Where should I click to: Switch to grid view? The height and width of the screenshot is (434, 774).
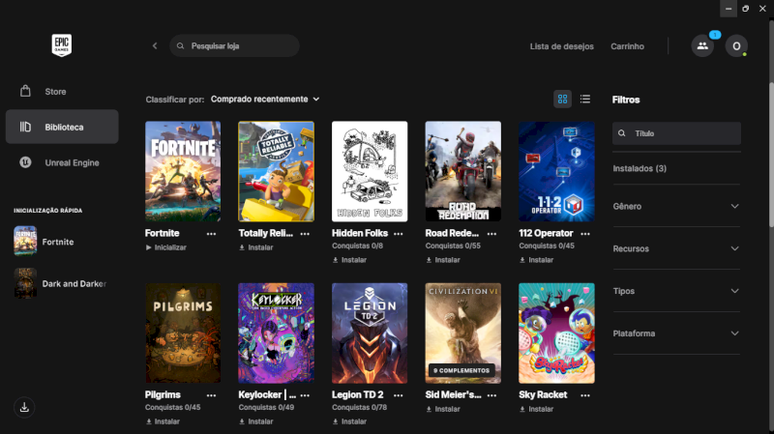[x=562, y=100]
